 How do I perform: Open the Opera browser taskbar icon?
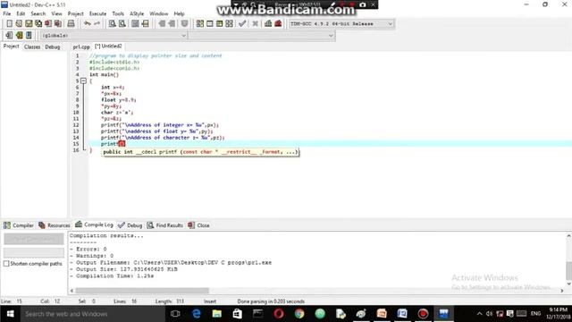[279, 314]
